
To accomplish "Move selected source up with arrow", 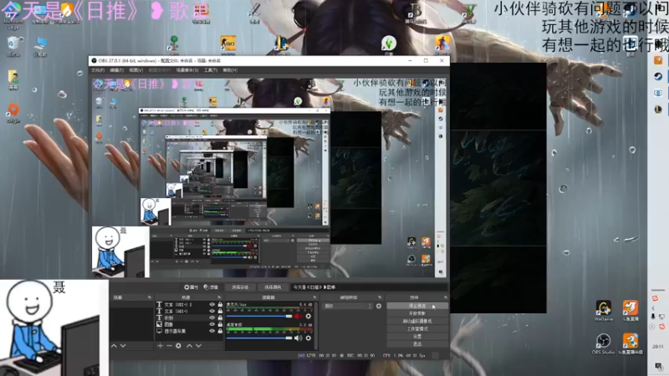I will [190, 346].
